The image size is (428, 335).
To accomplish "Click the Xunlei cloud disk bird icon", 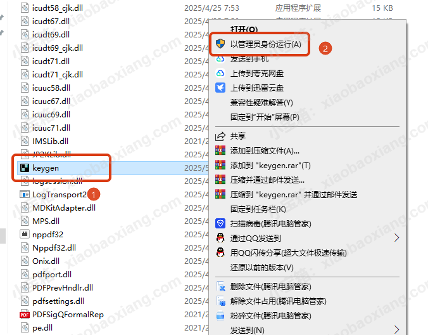I will (x=220, y=88).
